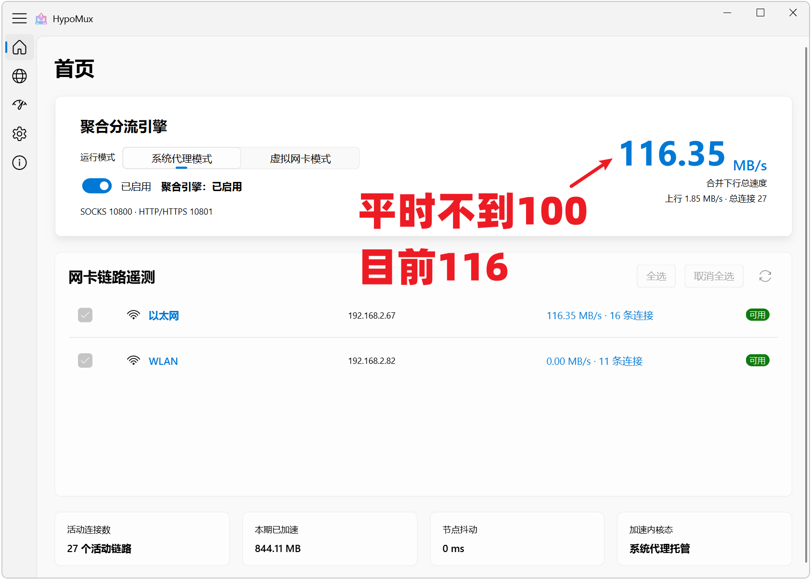811x579 pixels.
Task: Uncheck the 以太网 adapter checkbox
Action: pyautogui.click(x=85, y=315)
